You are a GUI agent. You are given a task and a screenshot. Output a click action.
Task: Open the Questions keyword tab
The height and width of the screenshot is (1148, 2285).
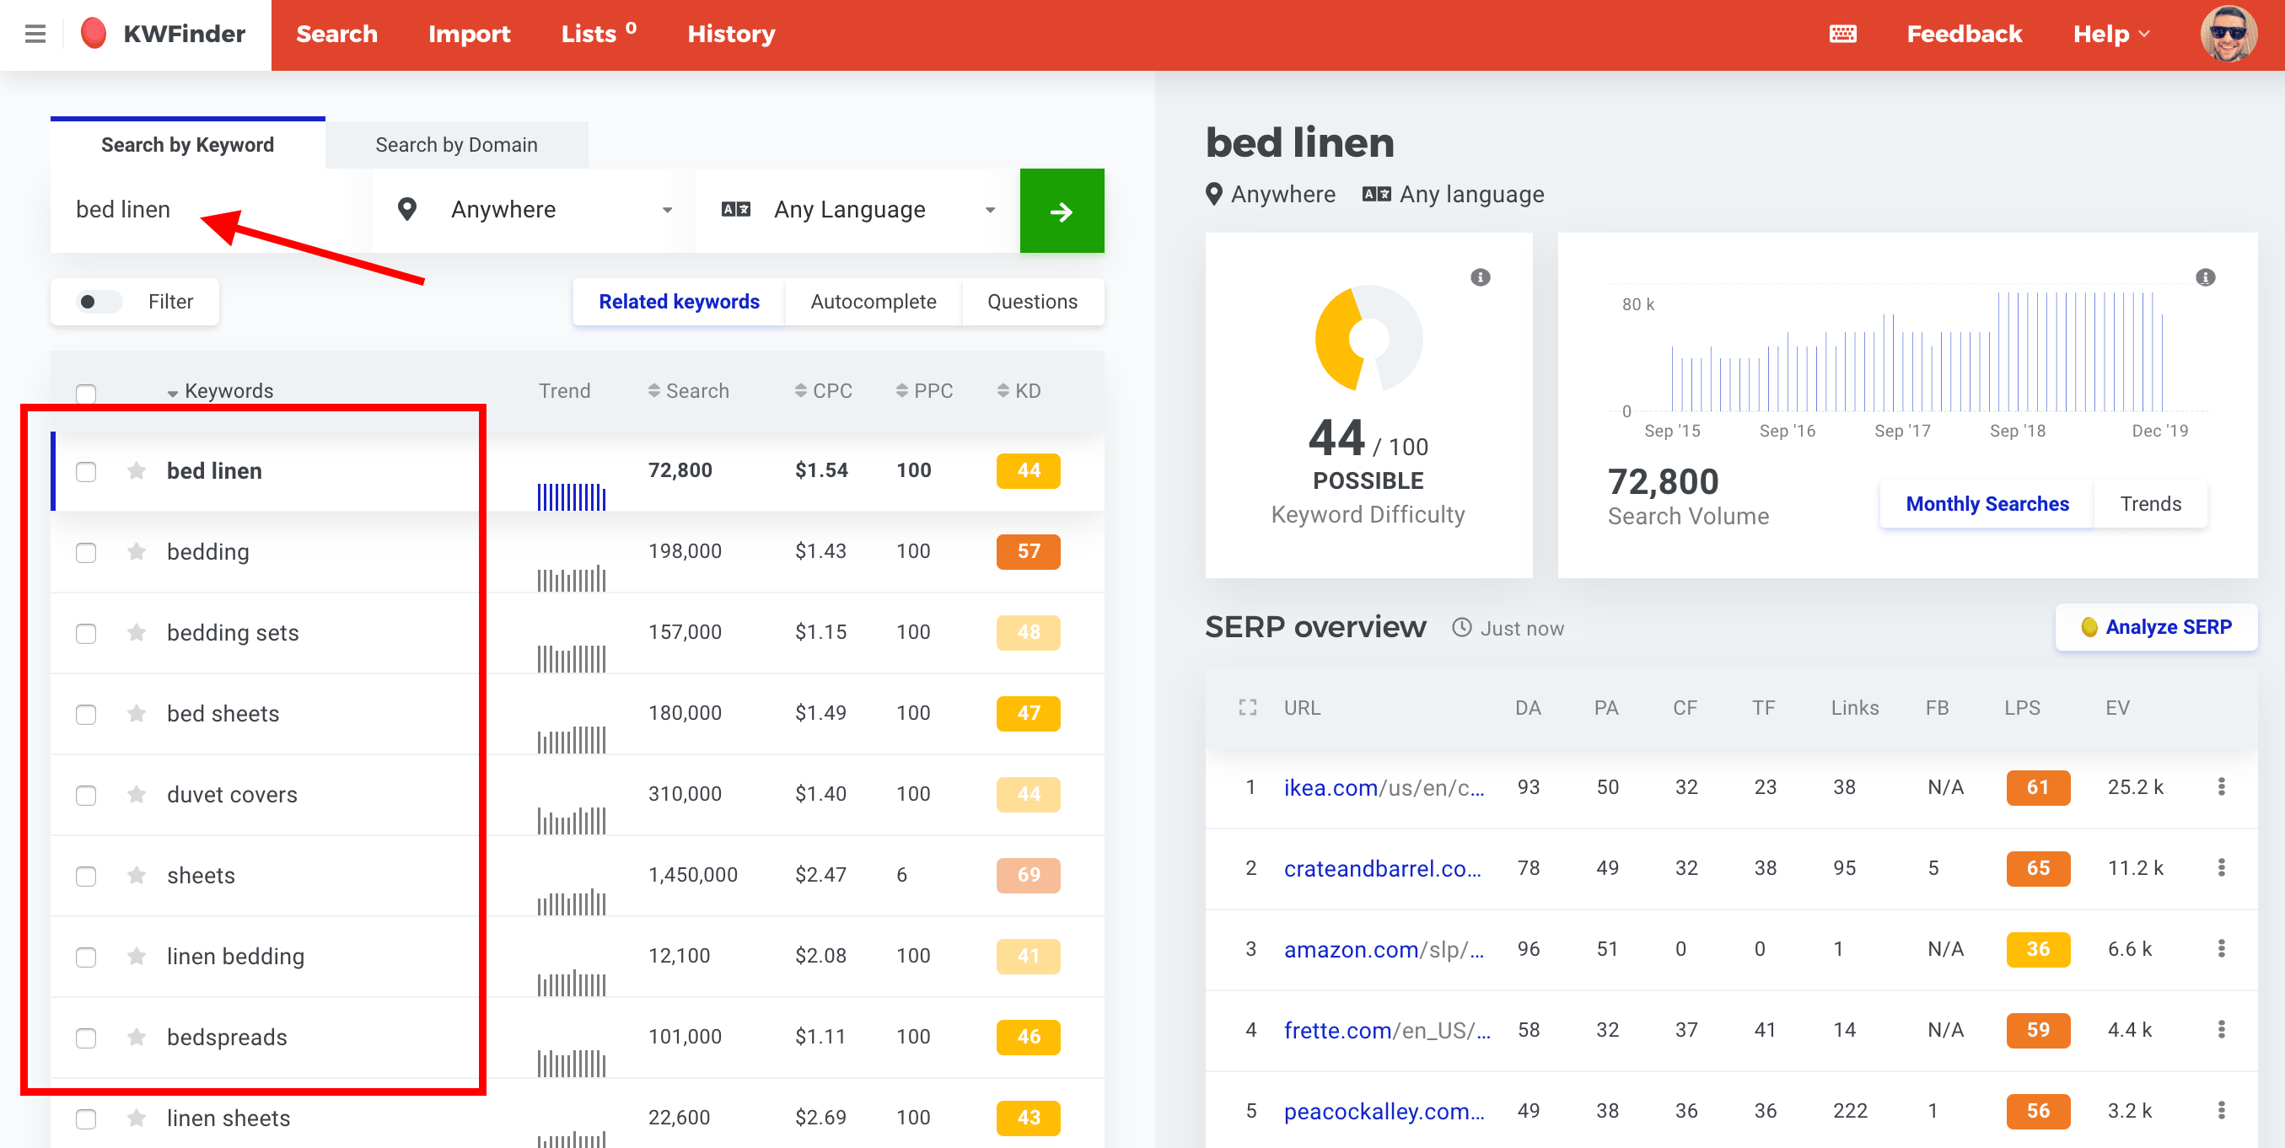click(1033, 302)
